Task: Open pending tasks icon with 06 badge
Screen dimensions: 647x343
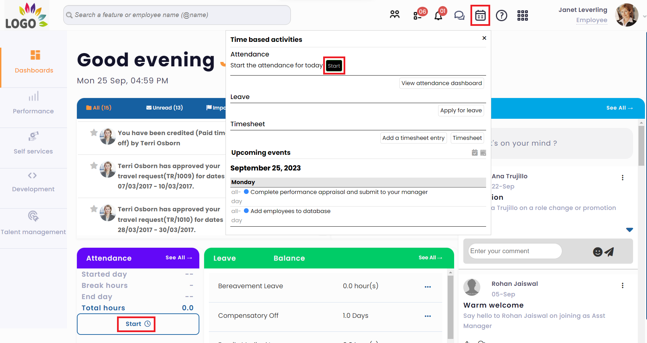Action: coord(418,15)
